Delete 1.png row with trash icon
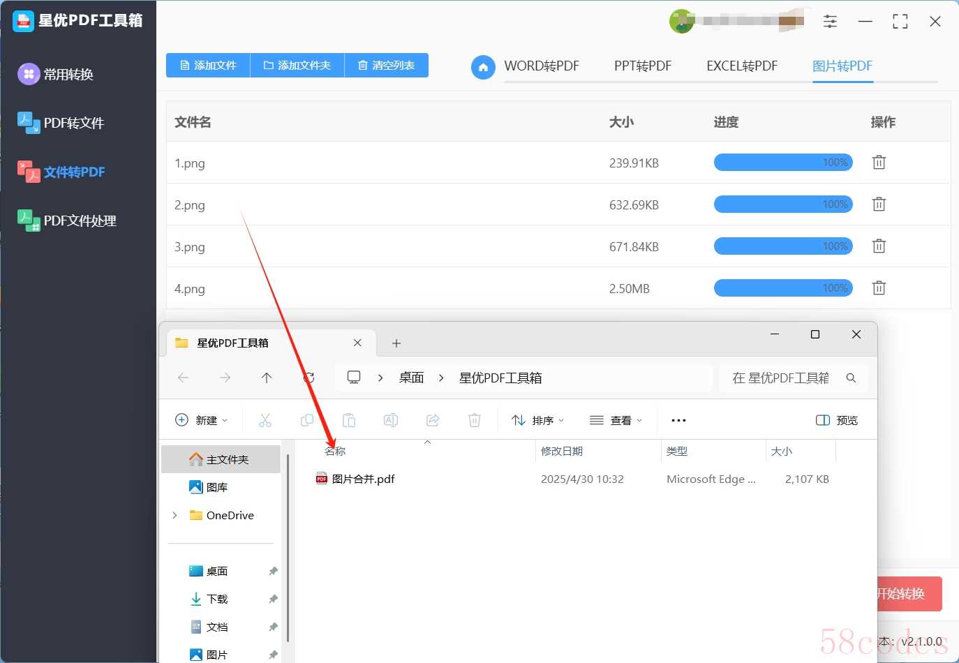 879,163
